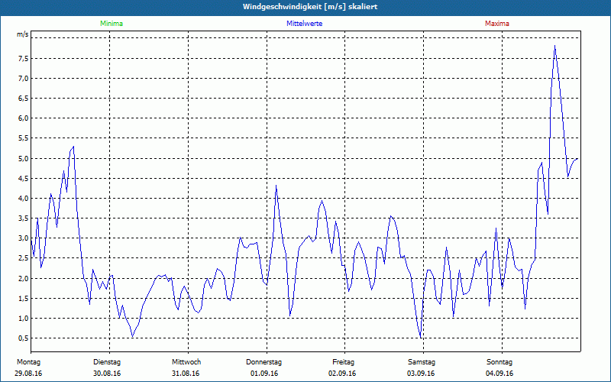611x382 pixels.
Task: Click the 2,0 y-axis value
Action: (x=23, y=278)
